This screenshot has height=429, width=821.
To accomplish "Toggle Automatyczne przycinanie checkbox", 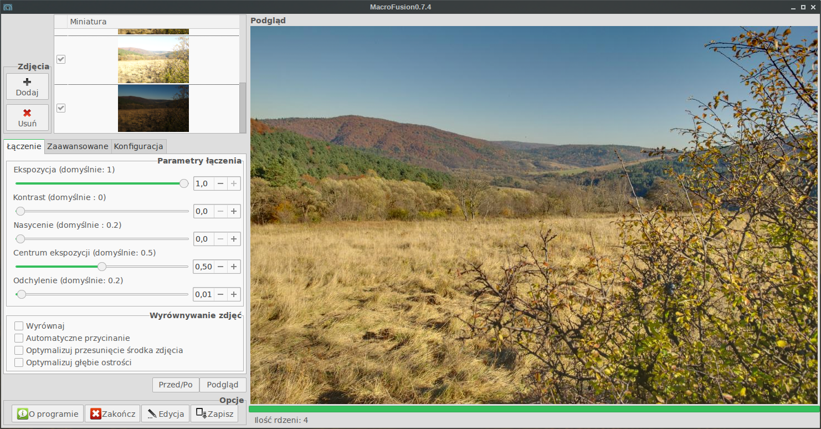I will (19, 338).
